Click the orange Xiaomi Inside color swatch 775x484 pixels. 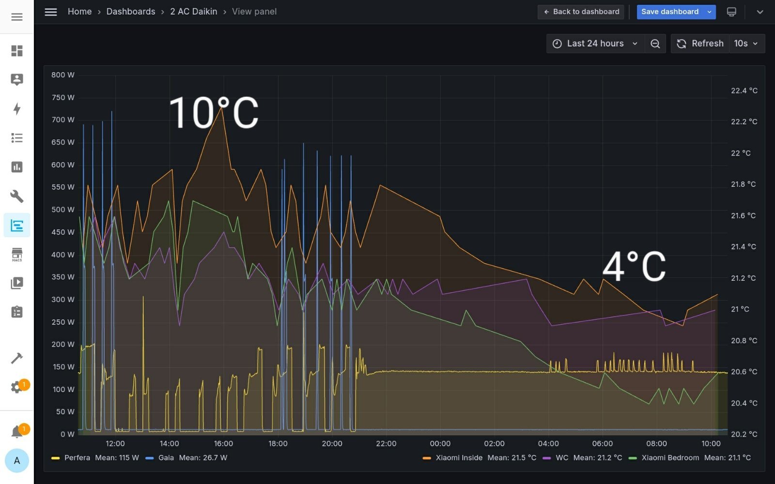click(427, 458)
